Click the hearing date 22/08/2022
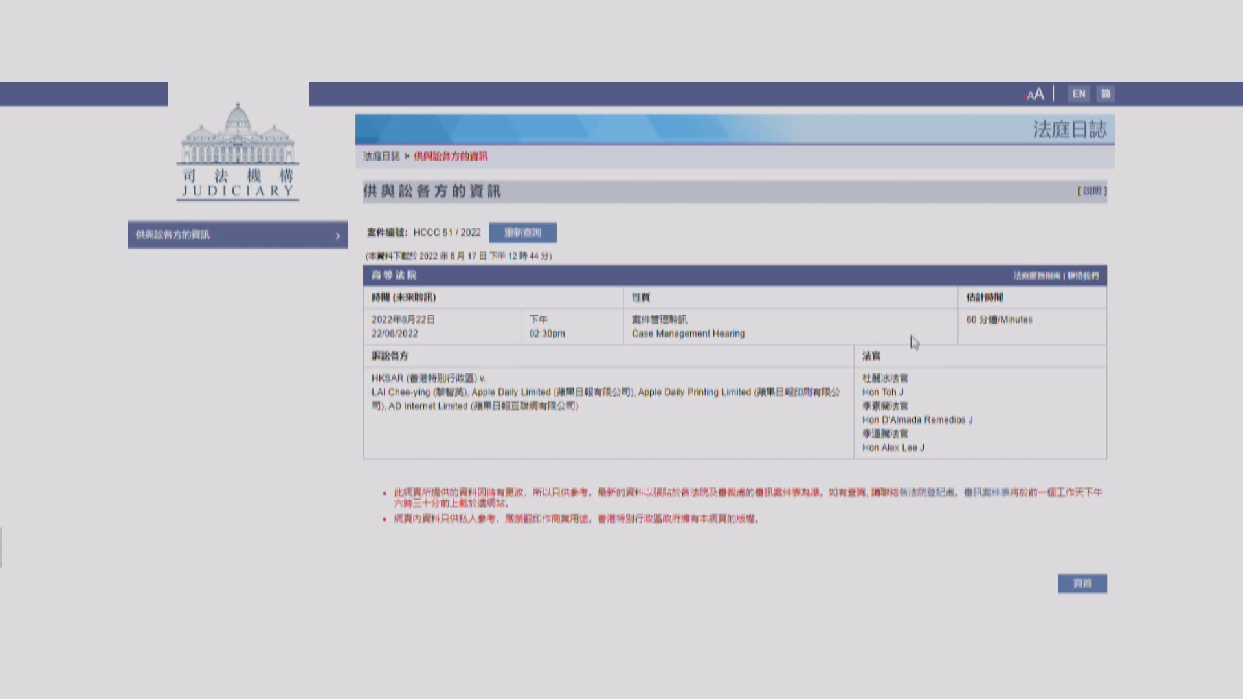This screenshot has width=1243, height=699. [x=394, y=334]
